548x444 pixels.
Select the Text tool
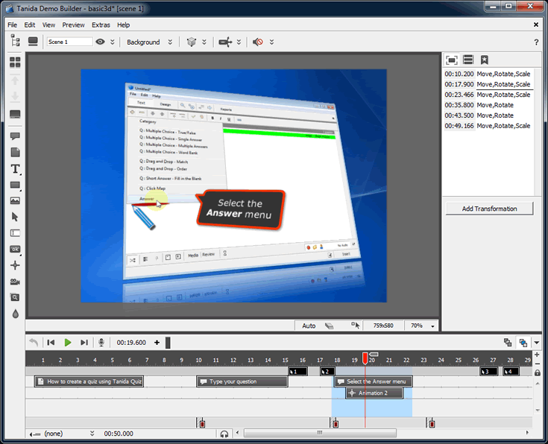pyautogui.click(x=15, y=168)
